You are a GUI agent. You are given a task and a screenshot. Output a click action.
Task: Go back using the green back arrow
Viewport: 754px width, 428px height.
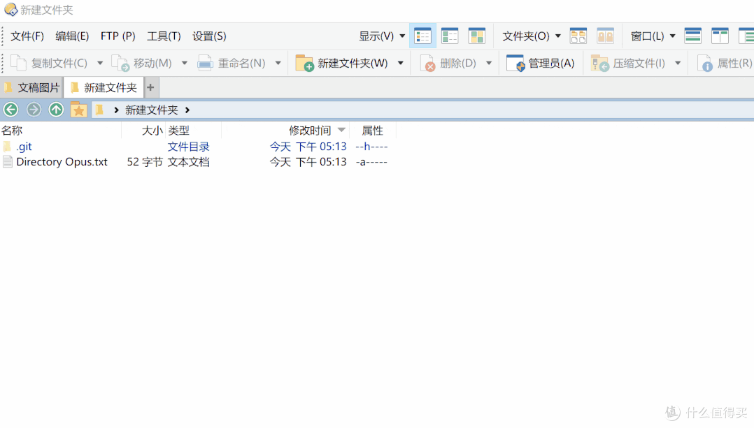click(x=10, y=110)
